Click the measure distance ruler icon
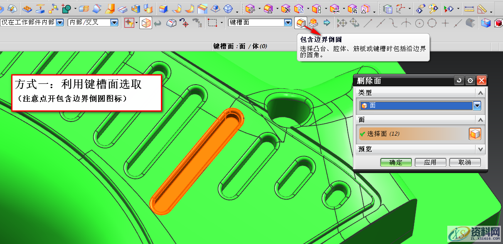503x244 pixels. (x=469, y=8)
